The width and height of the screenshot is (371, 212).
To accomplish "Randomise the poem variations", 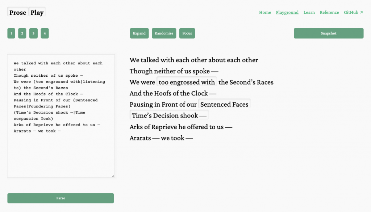I will [164, 33].
